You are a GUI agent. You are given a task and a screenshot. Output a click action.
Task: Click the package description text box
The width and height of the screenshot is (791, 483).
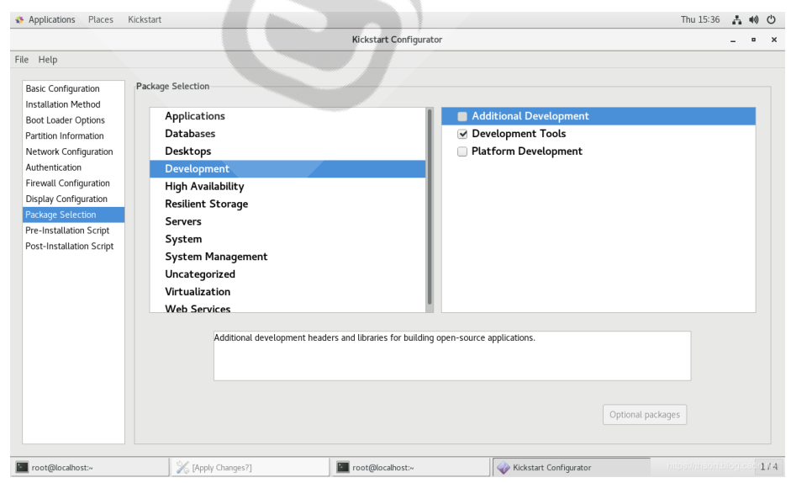pyautogui.click(x=452, y=356)
